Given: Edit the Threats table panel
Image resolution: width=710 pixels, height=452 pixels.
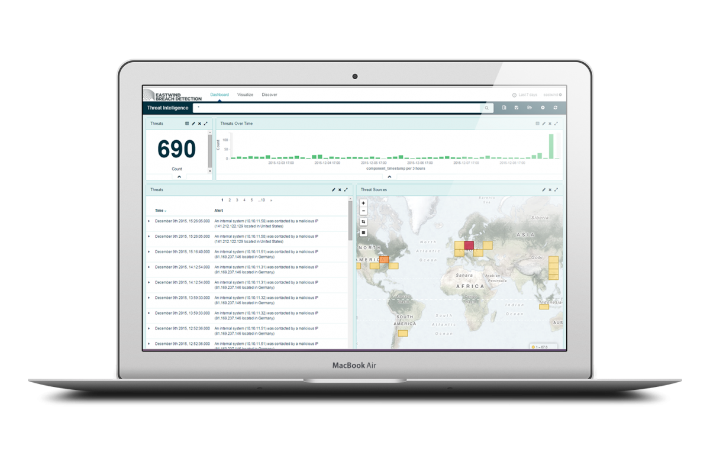Looking at the screenshot, I should (x=333, y=190).
